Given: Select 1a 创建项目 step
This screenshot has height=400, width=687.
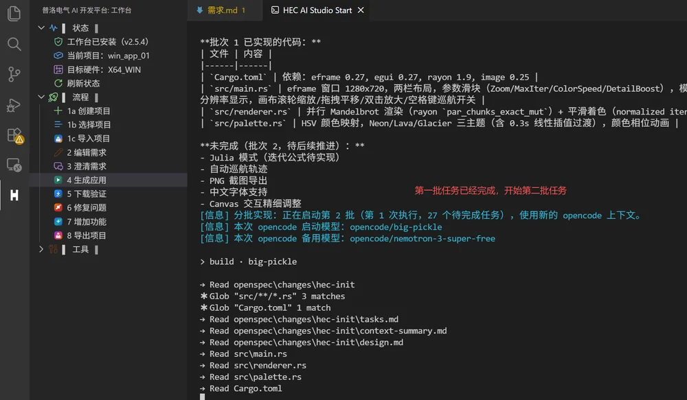Looking at the screenshot, I should click(82, 110).
